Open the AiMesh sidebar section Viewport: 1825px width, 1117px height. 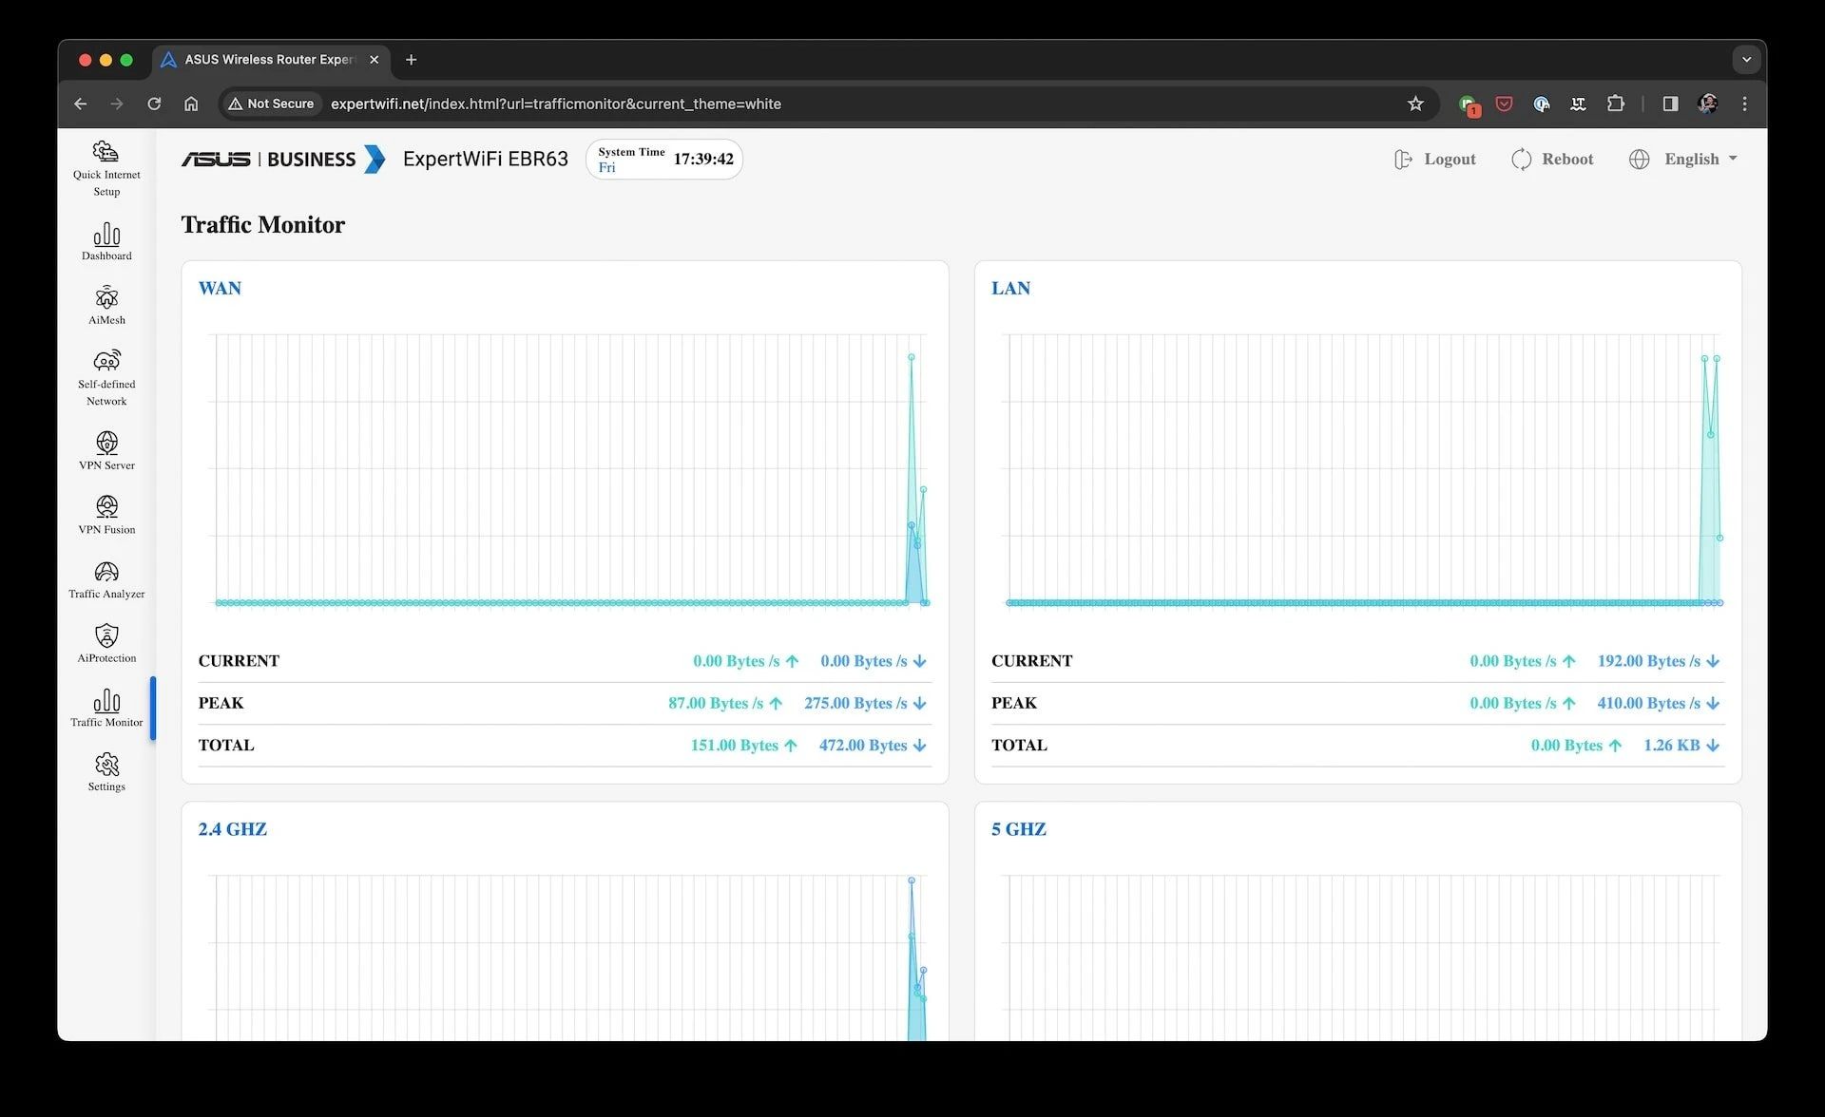(106, 305)
